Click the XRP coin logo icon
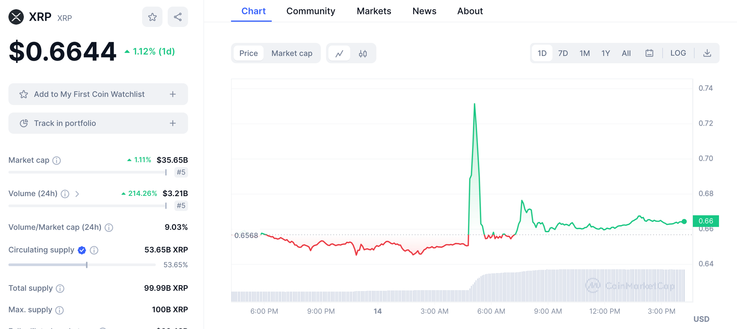The image size is (737, 329). [x=16, y=17]
